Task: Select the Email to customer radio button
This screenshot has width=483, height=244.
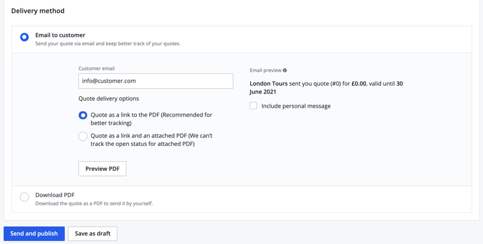Action: [24, 37]
